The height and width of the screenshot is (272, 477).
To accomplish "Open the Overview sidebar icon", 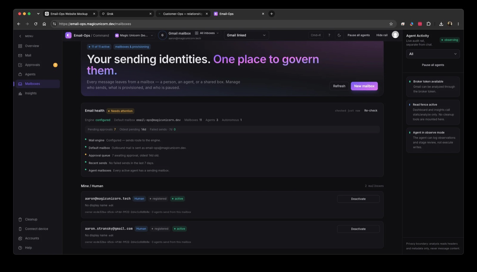I will coord(20,46).
